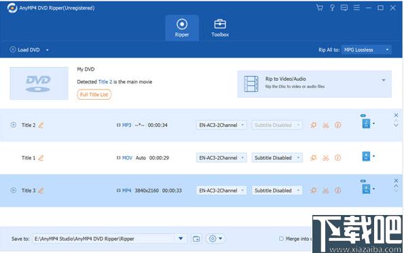Open the cut scissors tool for Title 2
Screen dimensions: 404x253
click(x=326, y=125)
